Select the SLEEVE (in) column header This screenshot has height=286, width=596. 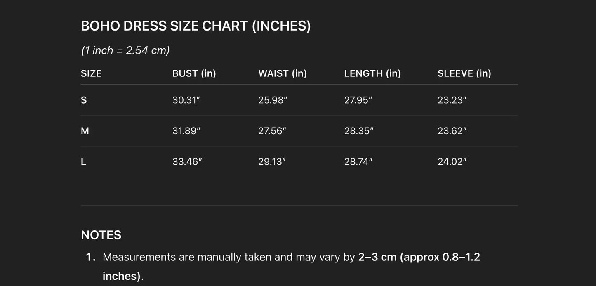tap(464, 73)
